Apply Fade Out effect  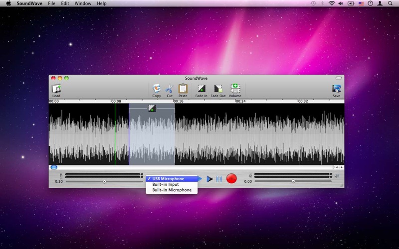(x=218, y=89)
